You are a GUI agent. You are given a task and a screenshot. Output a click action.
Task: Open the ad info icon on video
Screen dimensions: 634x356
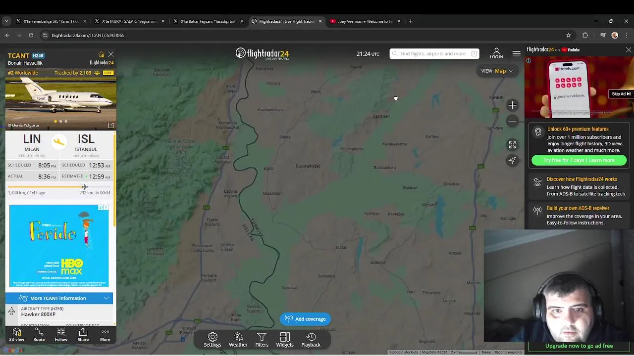click(528, 61)
